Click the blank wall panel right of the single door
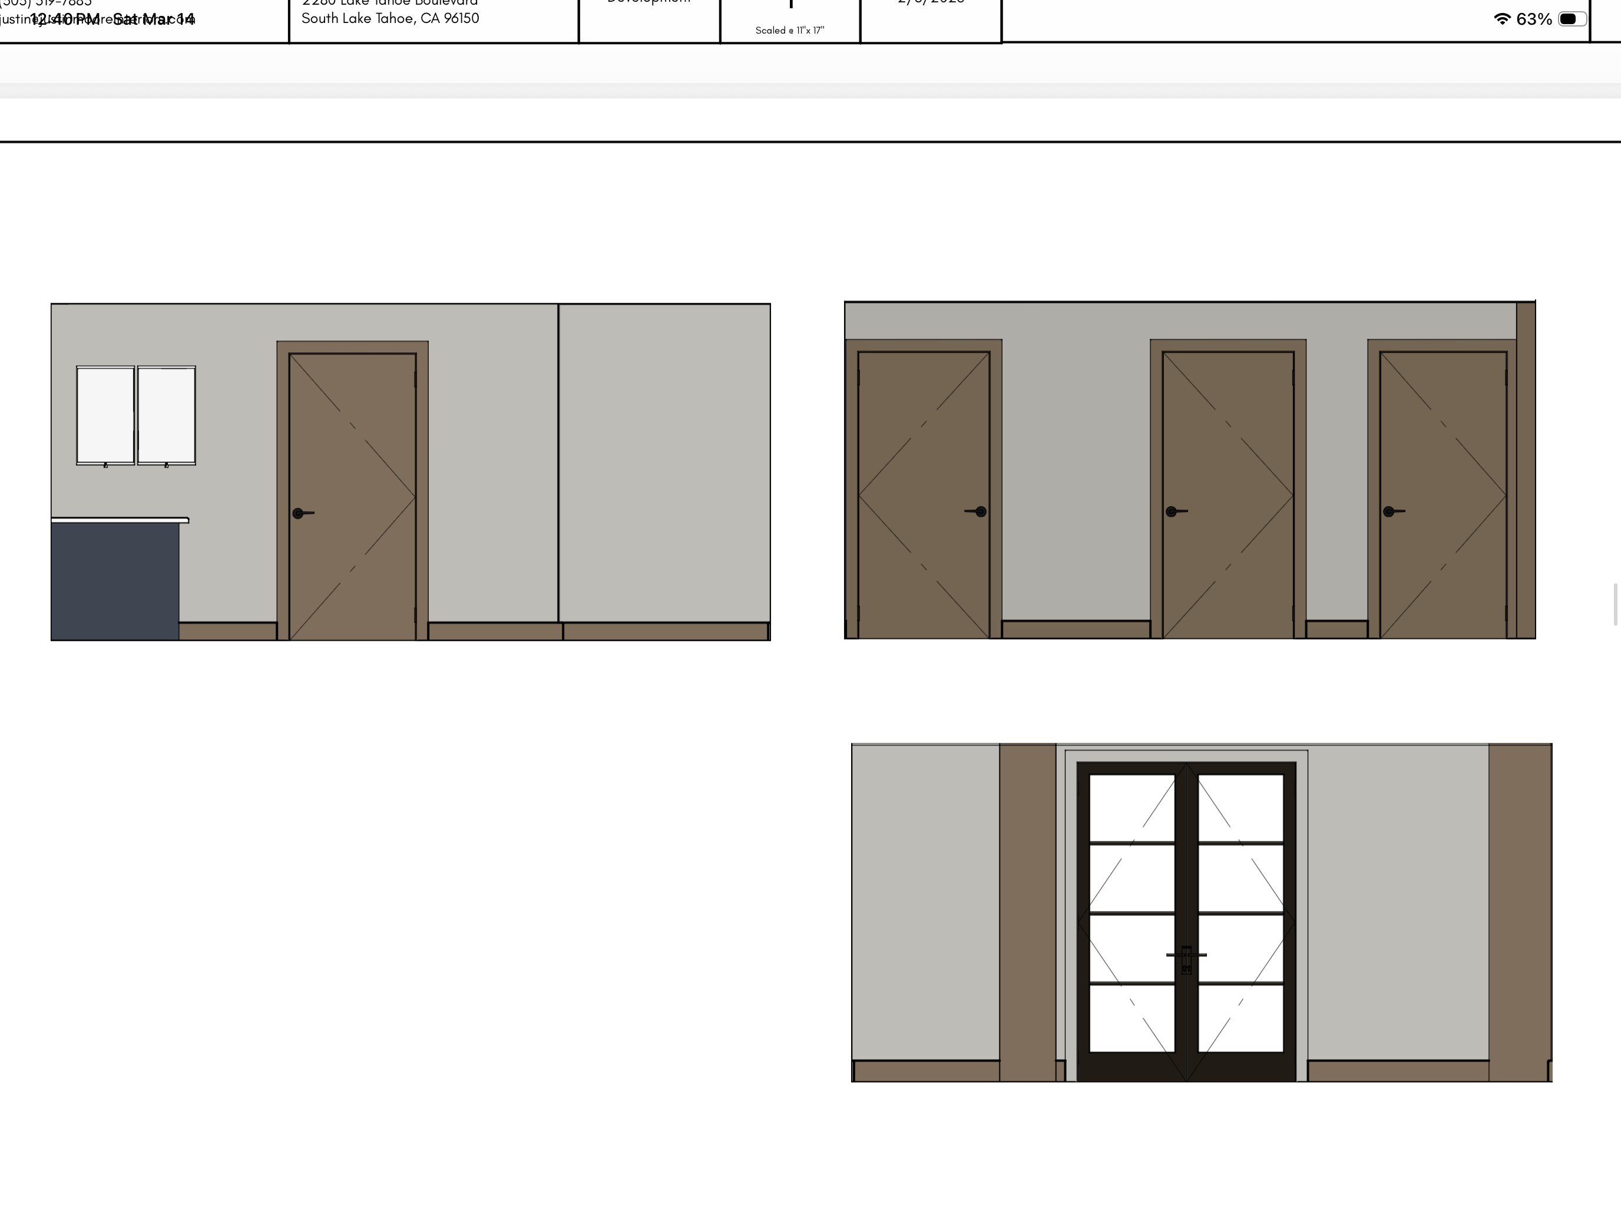1621x1216 pixels. [x=664, y=462]
